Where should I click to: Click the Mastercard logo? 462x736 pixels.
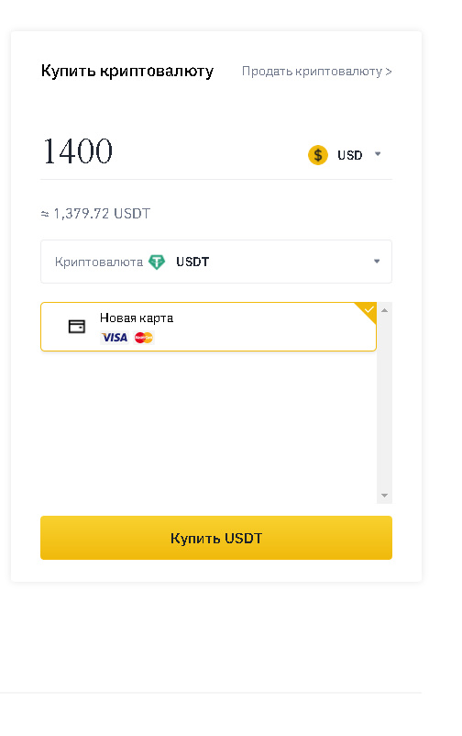pos(144,338)
